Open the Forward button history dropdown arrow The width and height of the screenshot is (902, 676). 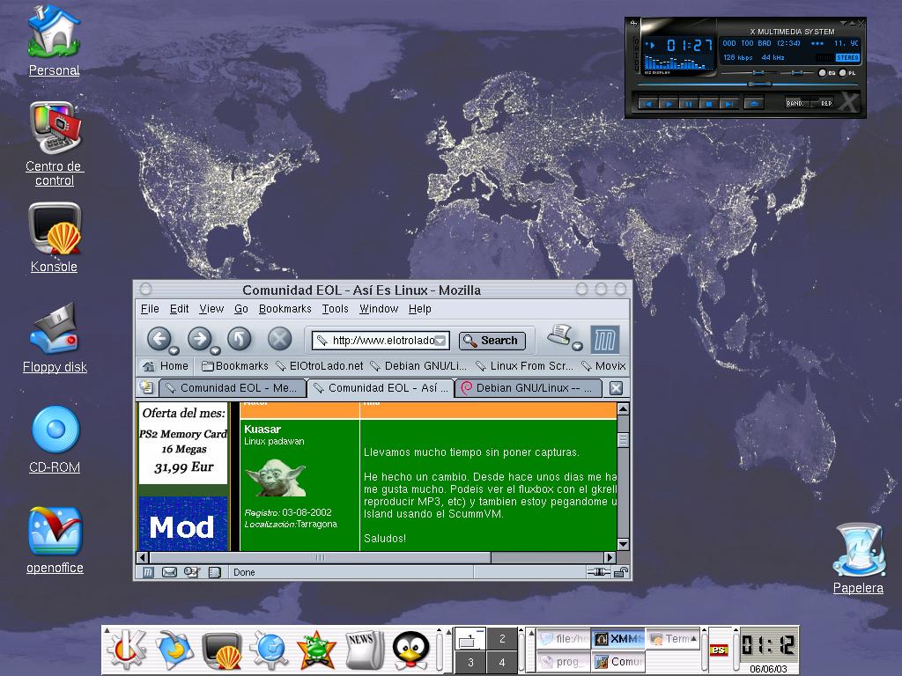[215, 349]
